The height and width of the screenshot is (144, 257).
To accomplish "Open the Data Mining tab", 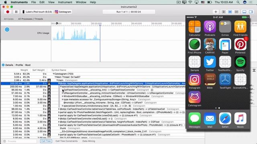I will coord(89,141).
